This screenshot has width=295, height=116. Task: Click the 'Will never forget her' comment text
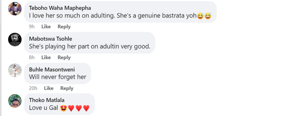click(58, 77)
